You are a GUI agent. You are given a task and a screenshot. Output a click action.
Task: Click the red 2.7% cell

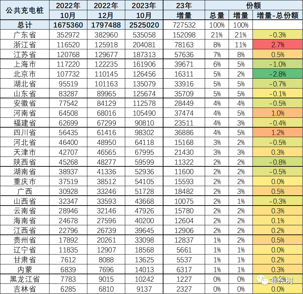point(277,45)
